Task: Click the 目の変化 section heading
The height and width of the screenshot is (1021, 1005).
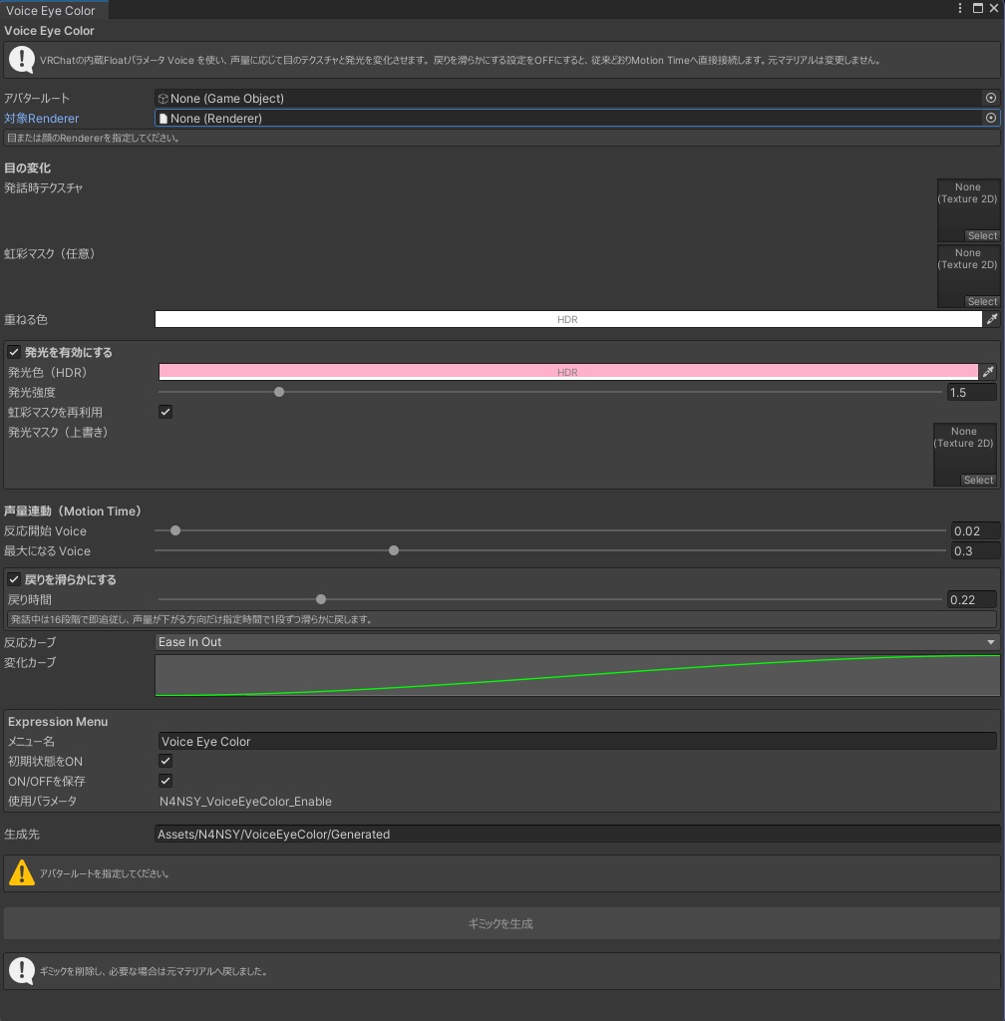Action: pos(27,168)
